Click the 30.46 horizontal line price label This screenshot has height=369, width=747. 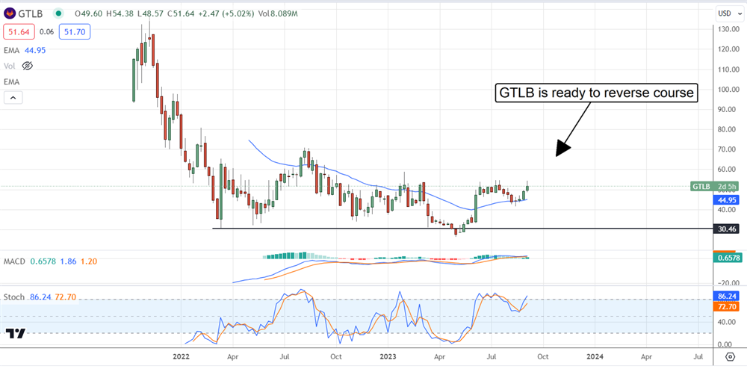pyautogui.click(x=726, y=229)
